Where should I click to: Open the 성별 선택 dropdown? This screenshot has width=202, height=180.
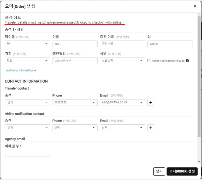point(123,61)
